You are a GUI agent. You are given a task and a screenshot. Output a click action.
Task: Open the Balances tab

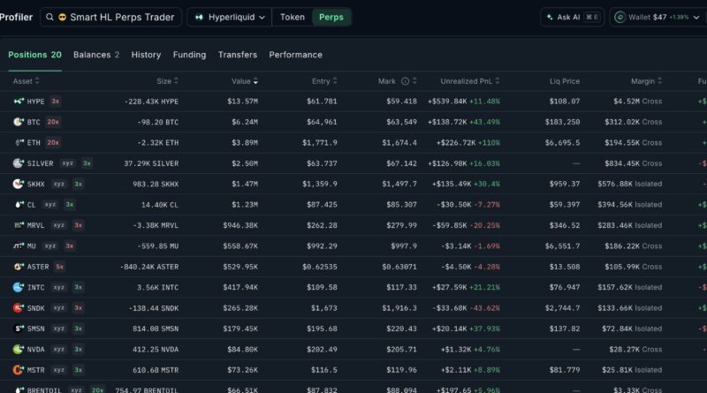[96, 55]
